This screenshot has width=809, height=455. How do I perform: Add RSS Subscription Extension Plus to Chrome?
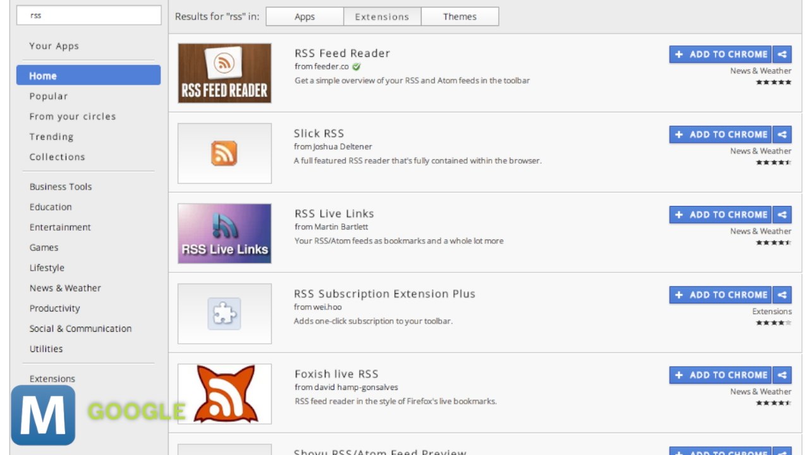pos(721,295)
